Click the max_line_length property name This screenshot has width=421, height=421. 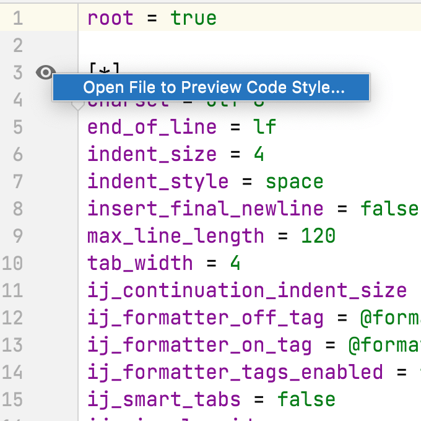tap(175, 236)
